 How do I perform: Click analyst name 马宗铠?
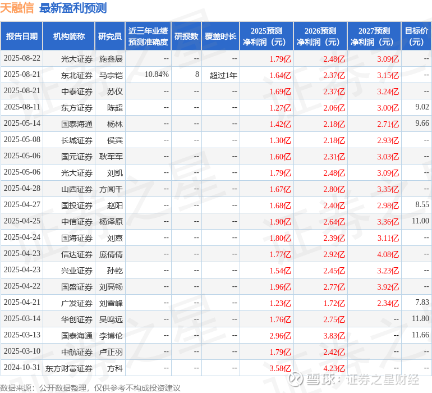[x=111, y=75]
